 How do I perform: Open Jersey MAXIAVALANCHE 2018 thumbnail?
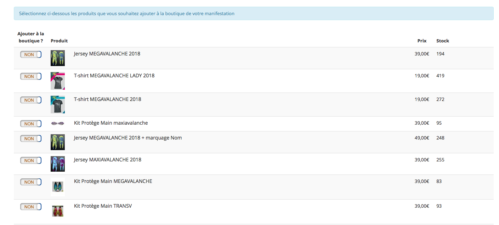tap(58, 164)
